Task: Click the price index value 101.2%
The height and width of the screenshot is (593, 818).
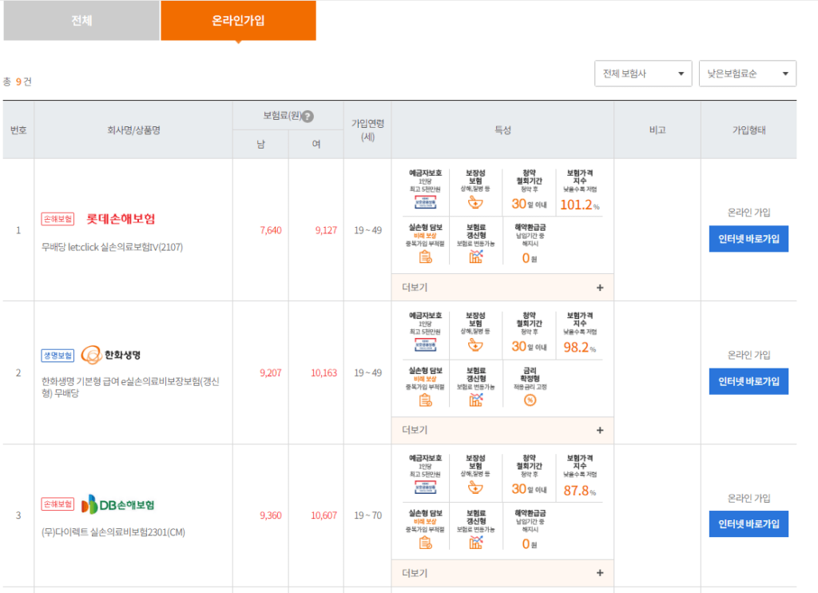Action: 580,205
